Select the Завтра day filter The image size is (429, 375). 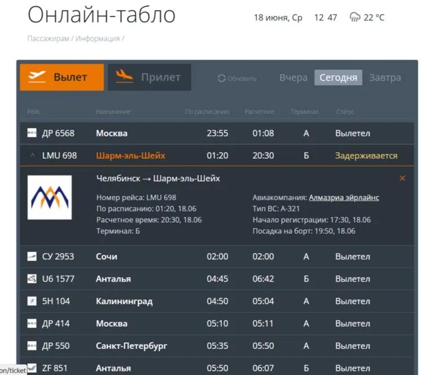tap(385, 78)
